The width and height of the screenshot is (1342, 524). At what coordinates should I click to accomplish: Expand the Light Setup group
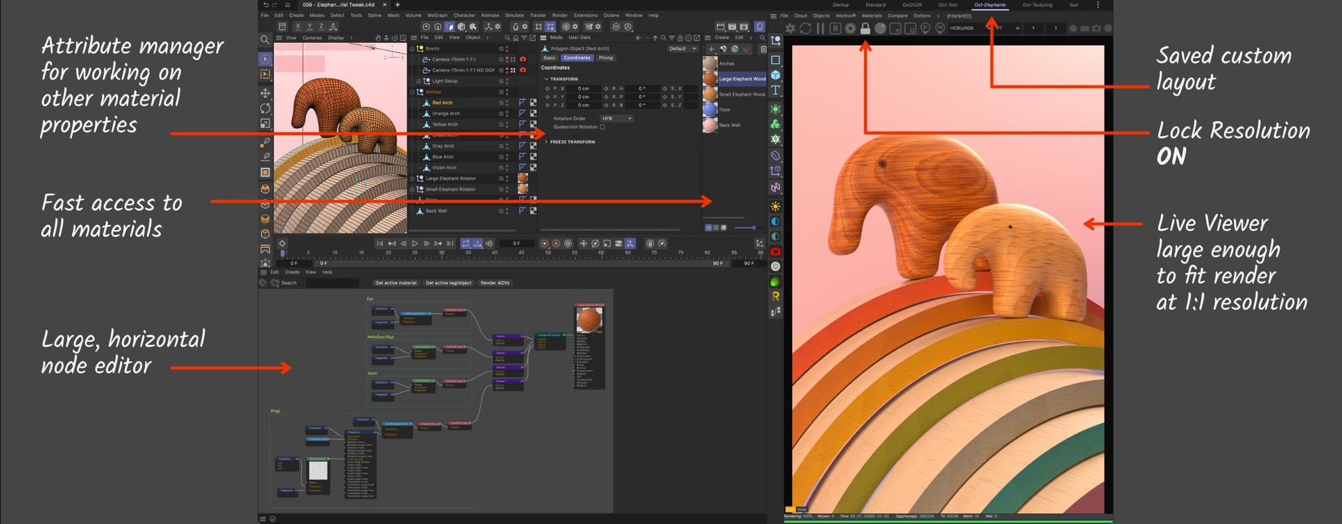(x=417, y=81)
